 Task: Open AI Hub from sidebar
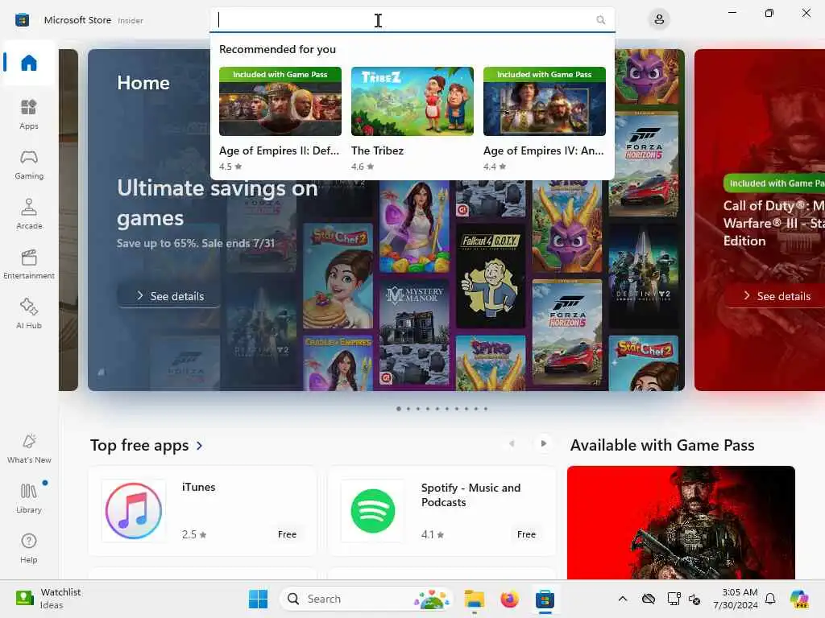click(x=28, y=314)
